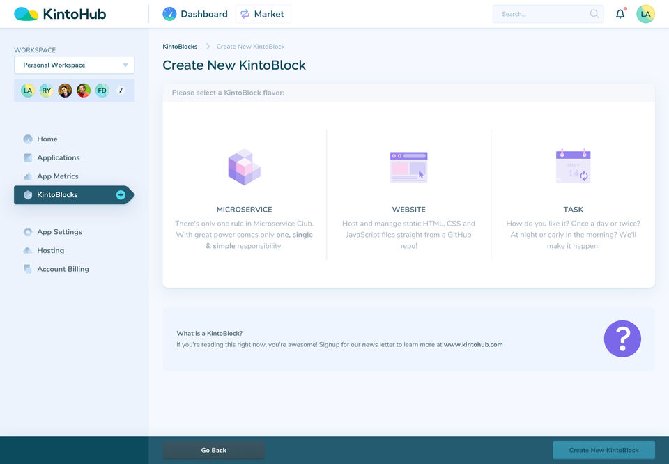Open KintoBlocks in the sidebar
Viewport: 669px width, 464px height.
tap(75, 195)
